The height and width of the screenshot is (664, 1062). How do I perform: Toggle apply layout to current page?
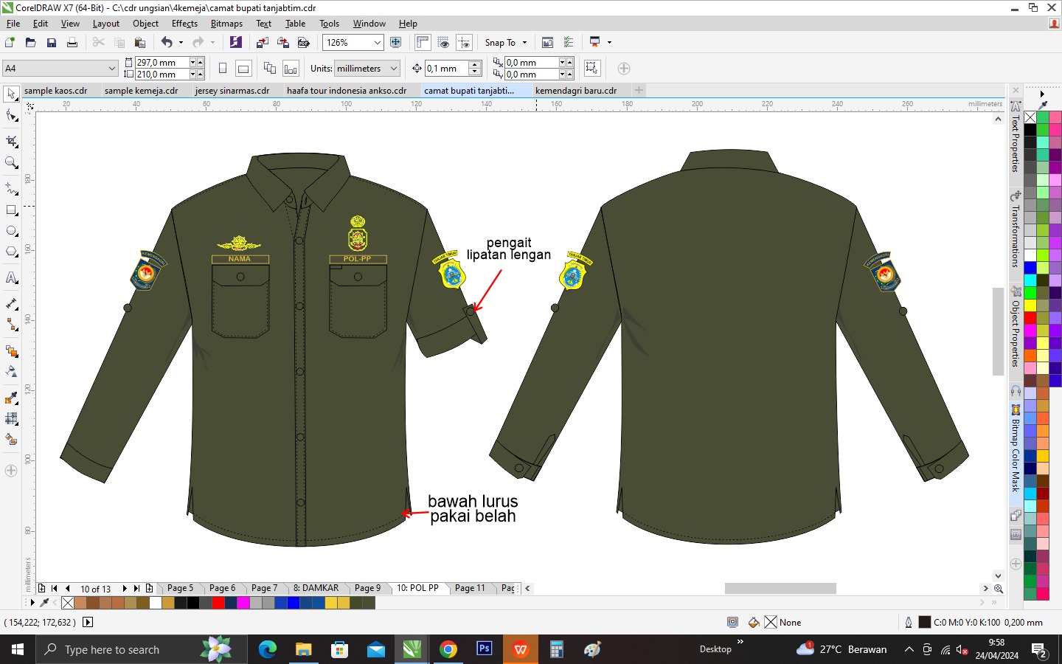click(291, 69)
